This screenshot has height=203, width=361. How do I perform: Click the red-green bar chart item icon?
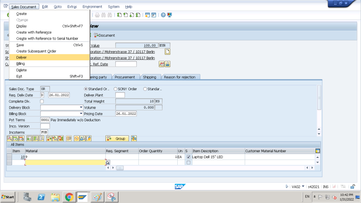[61, 138]
